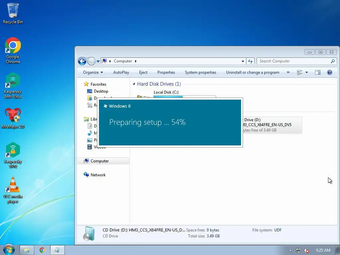Click the Explorer Forward arrow button
Viewport: 340px width, 255px height.
(x=91, y=61)
